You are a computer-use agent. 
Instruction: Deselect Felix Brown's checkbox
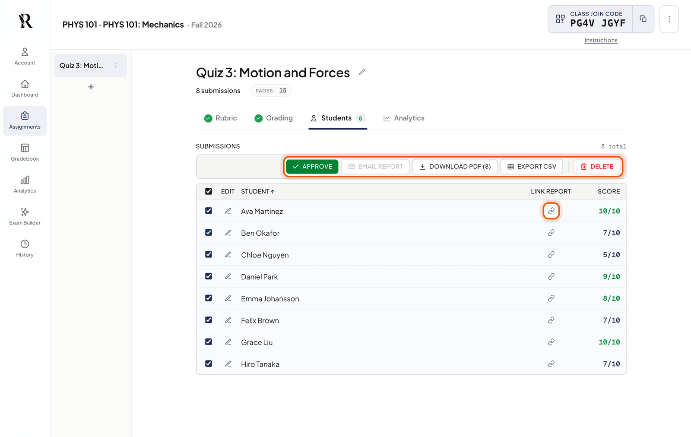click(x=209, y=320)
